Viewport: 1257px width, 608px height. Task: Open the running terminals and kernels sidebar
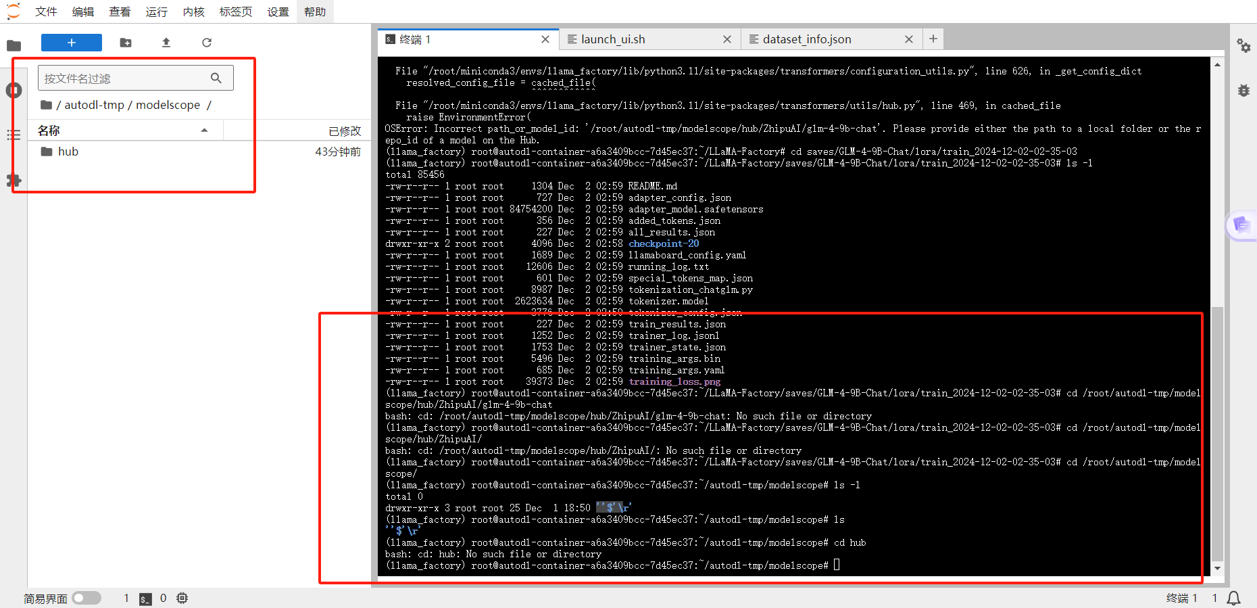(x=14, y=90)
